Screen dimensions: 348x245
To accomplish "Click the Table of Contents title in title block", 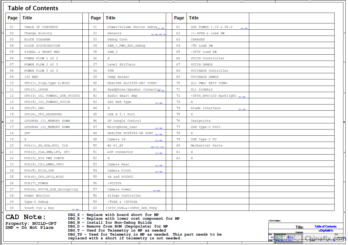I will pos(326,226).
